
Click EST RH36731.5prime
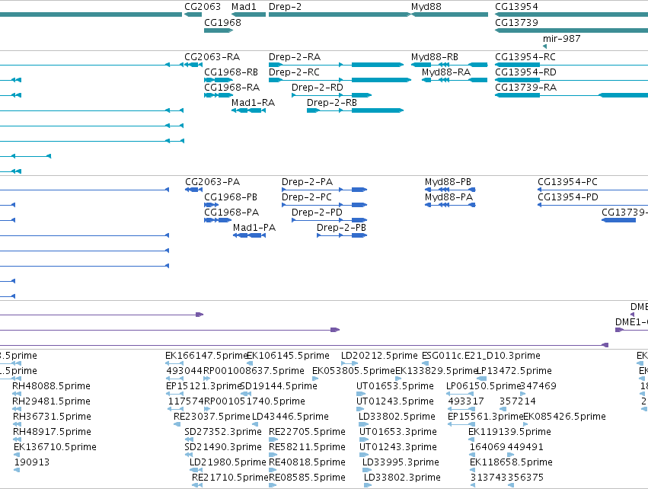click(52, 417)
